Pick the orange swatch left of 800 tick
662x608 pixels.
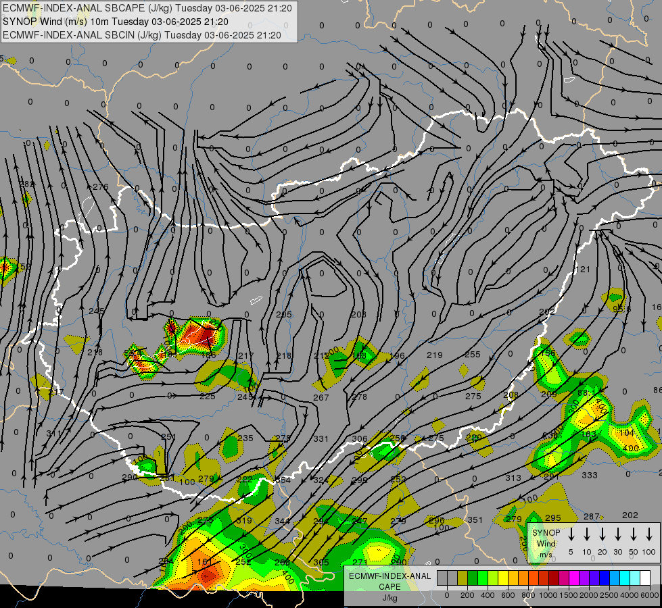coord(523,578)
